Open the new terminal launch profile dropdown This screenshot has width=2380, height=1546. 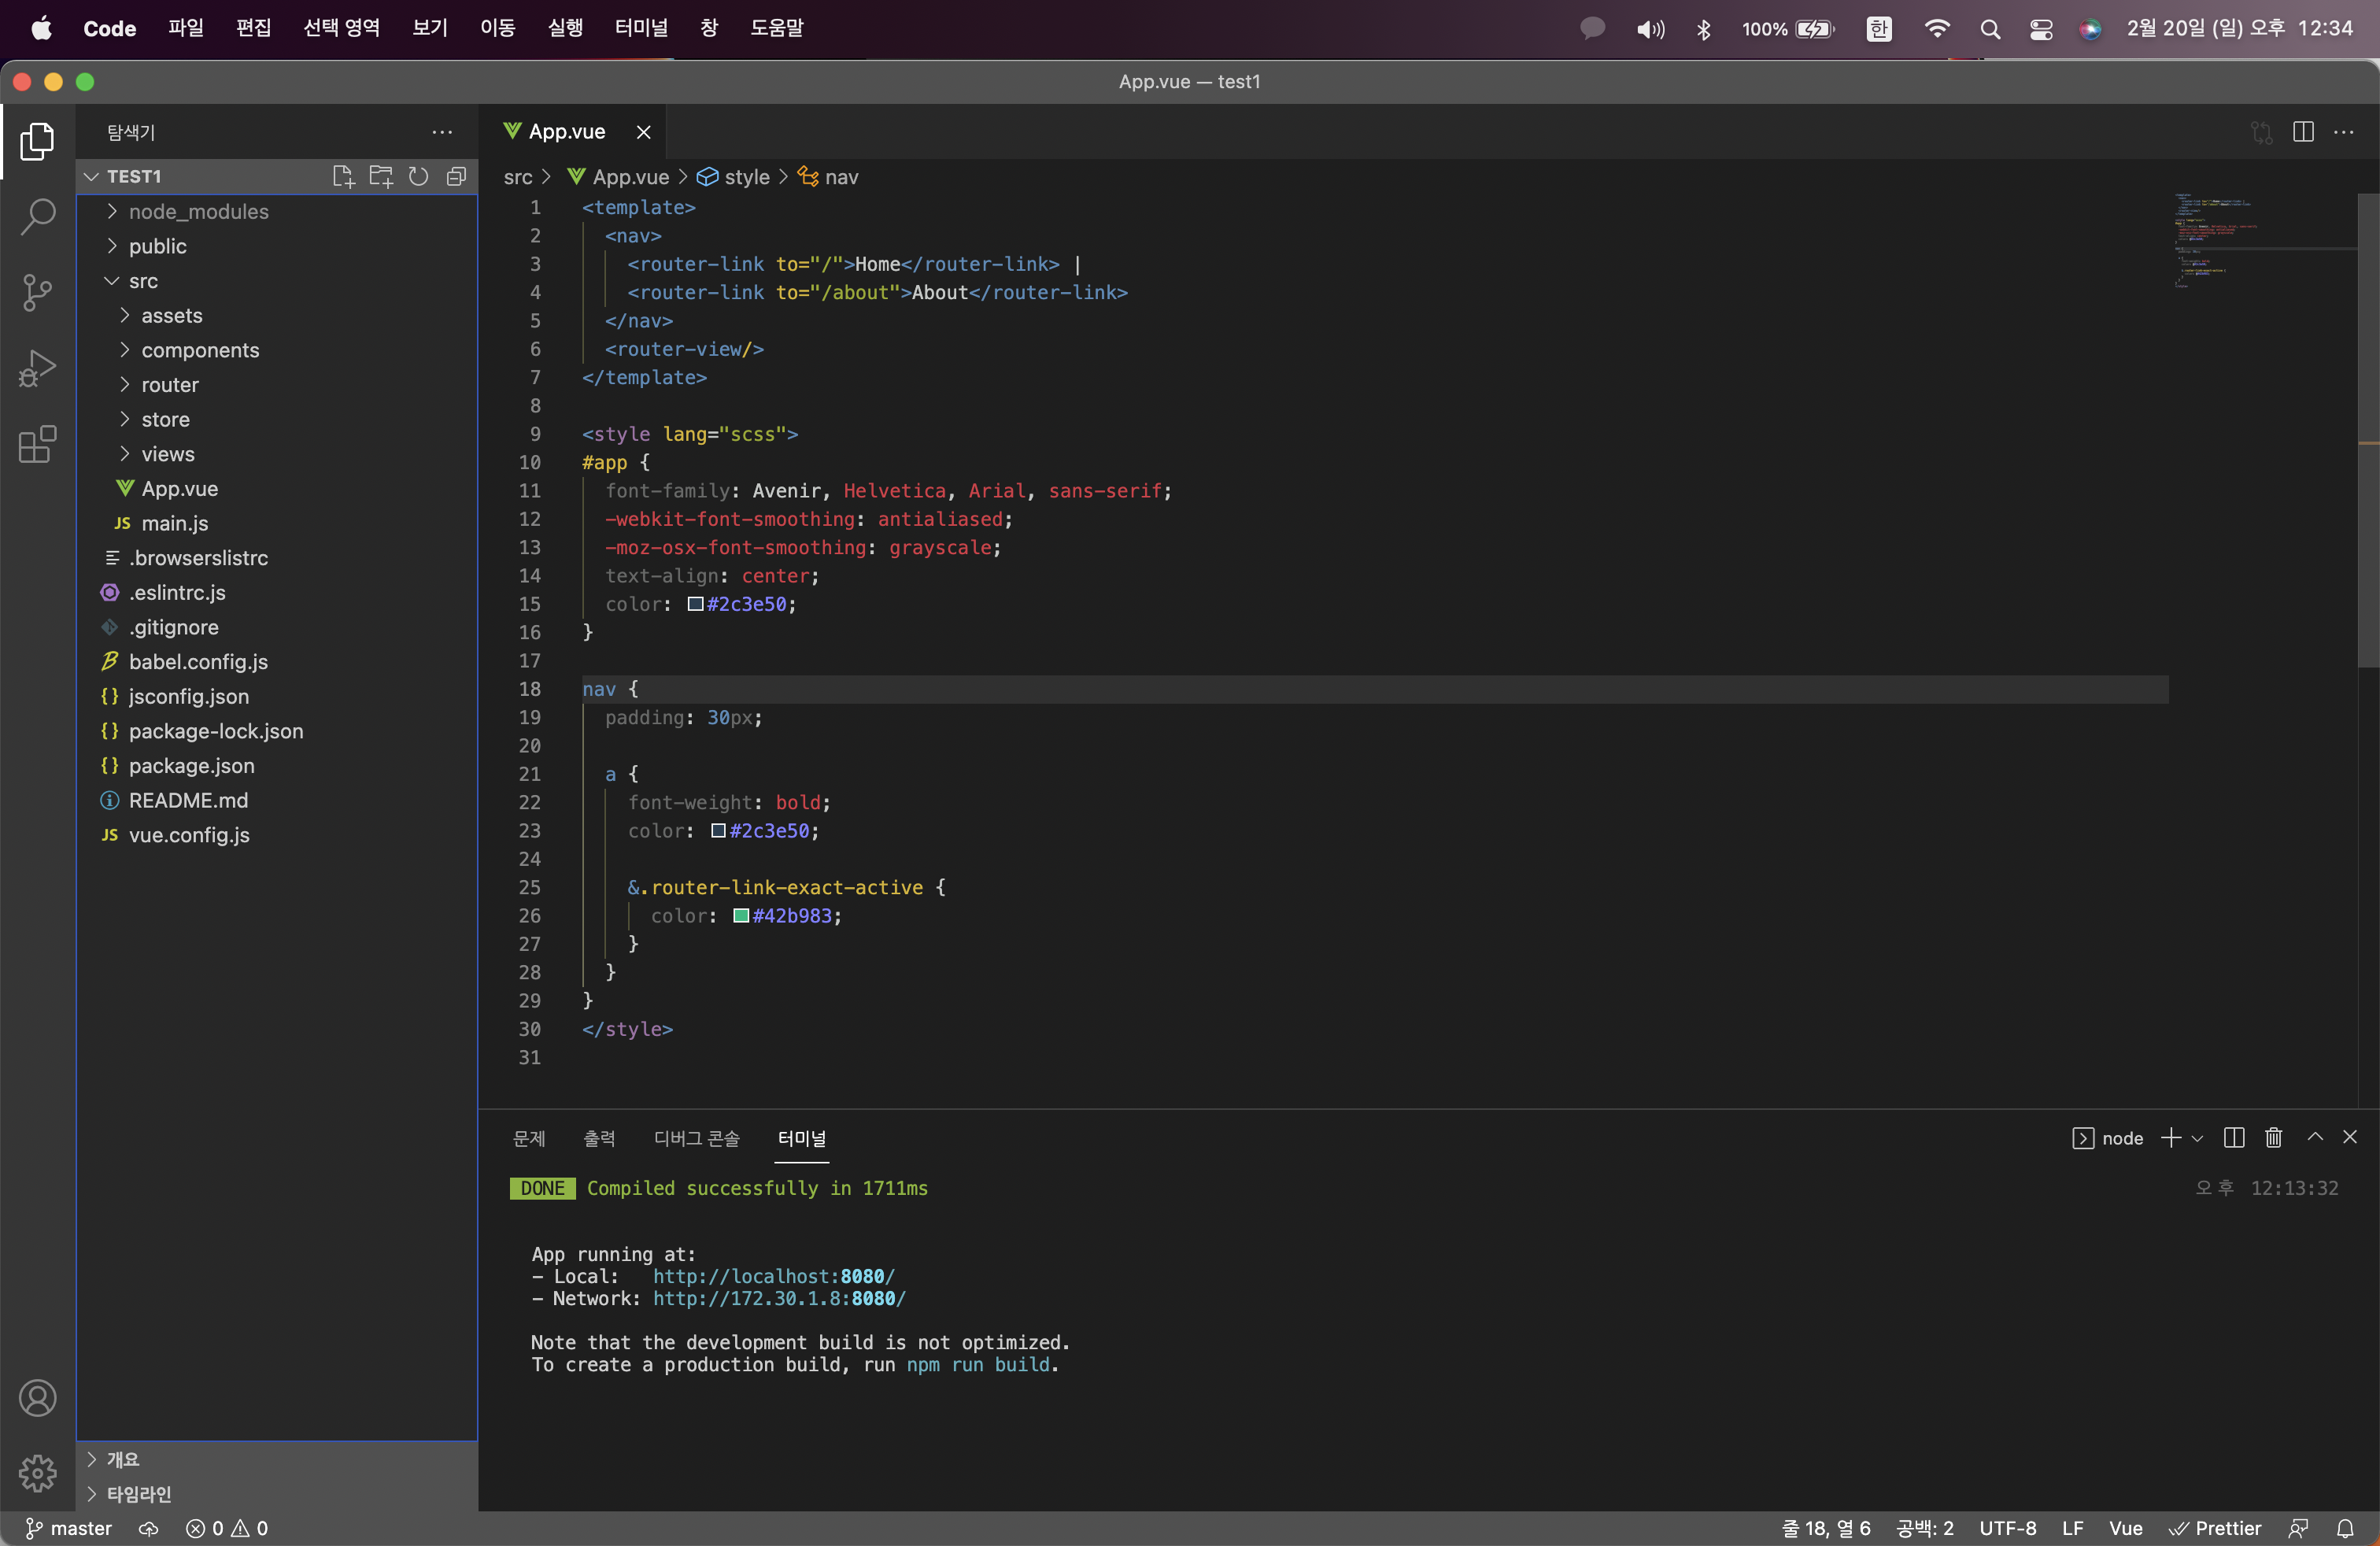2197,1138
